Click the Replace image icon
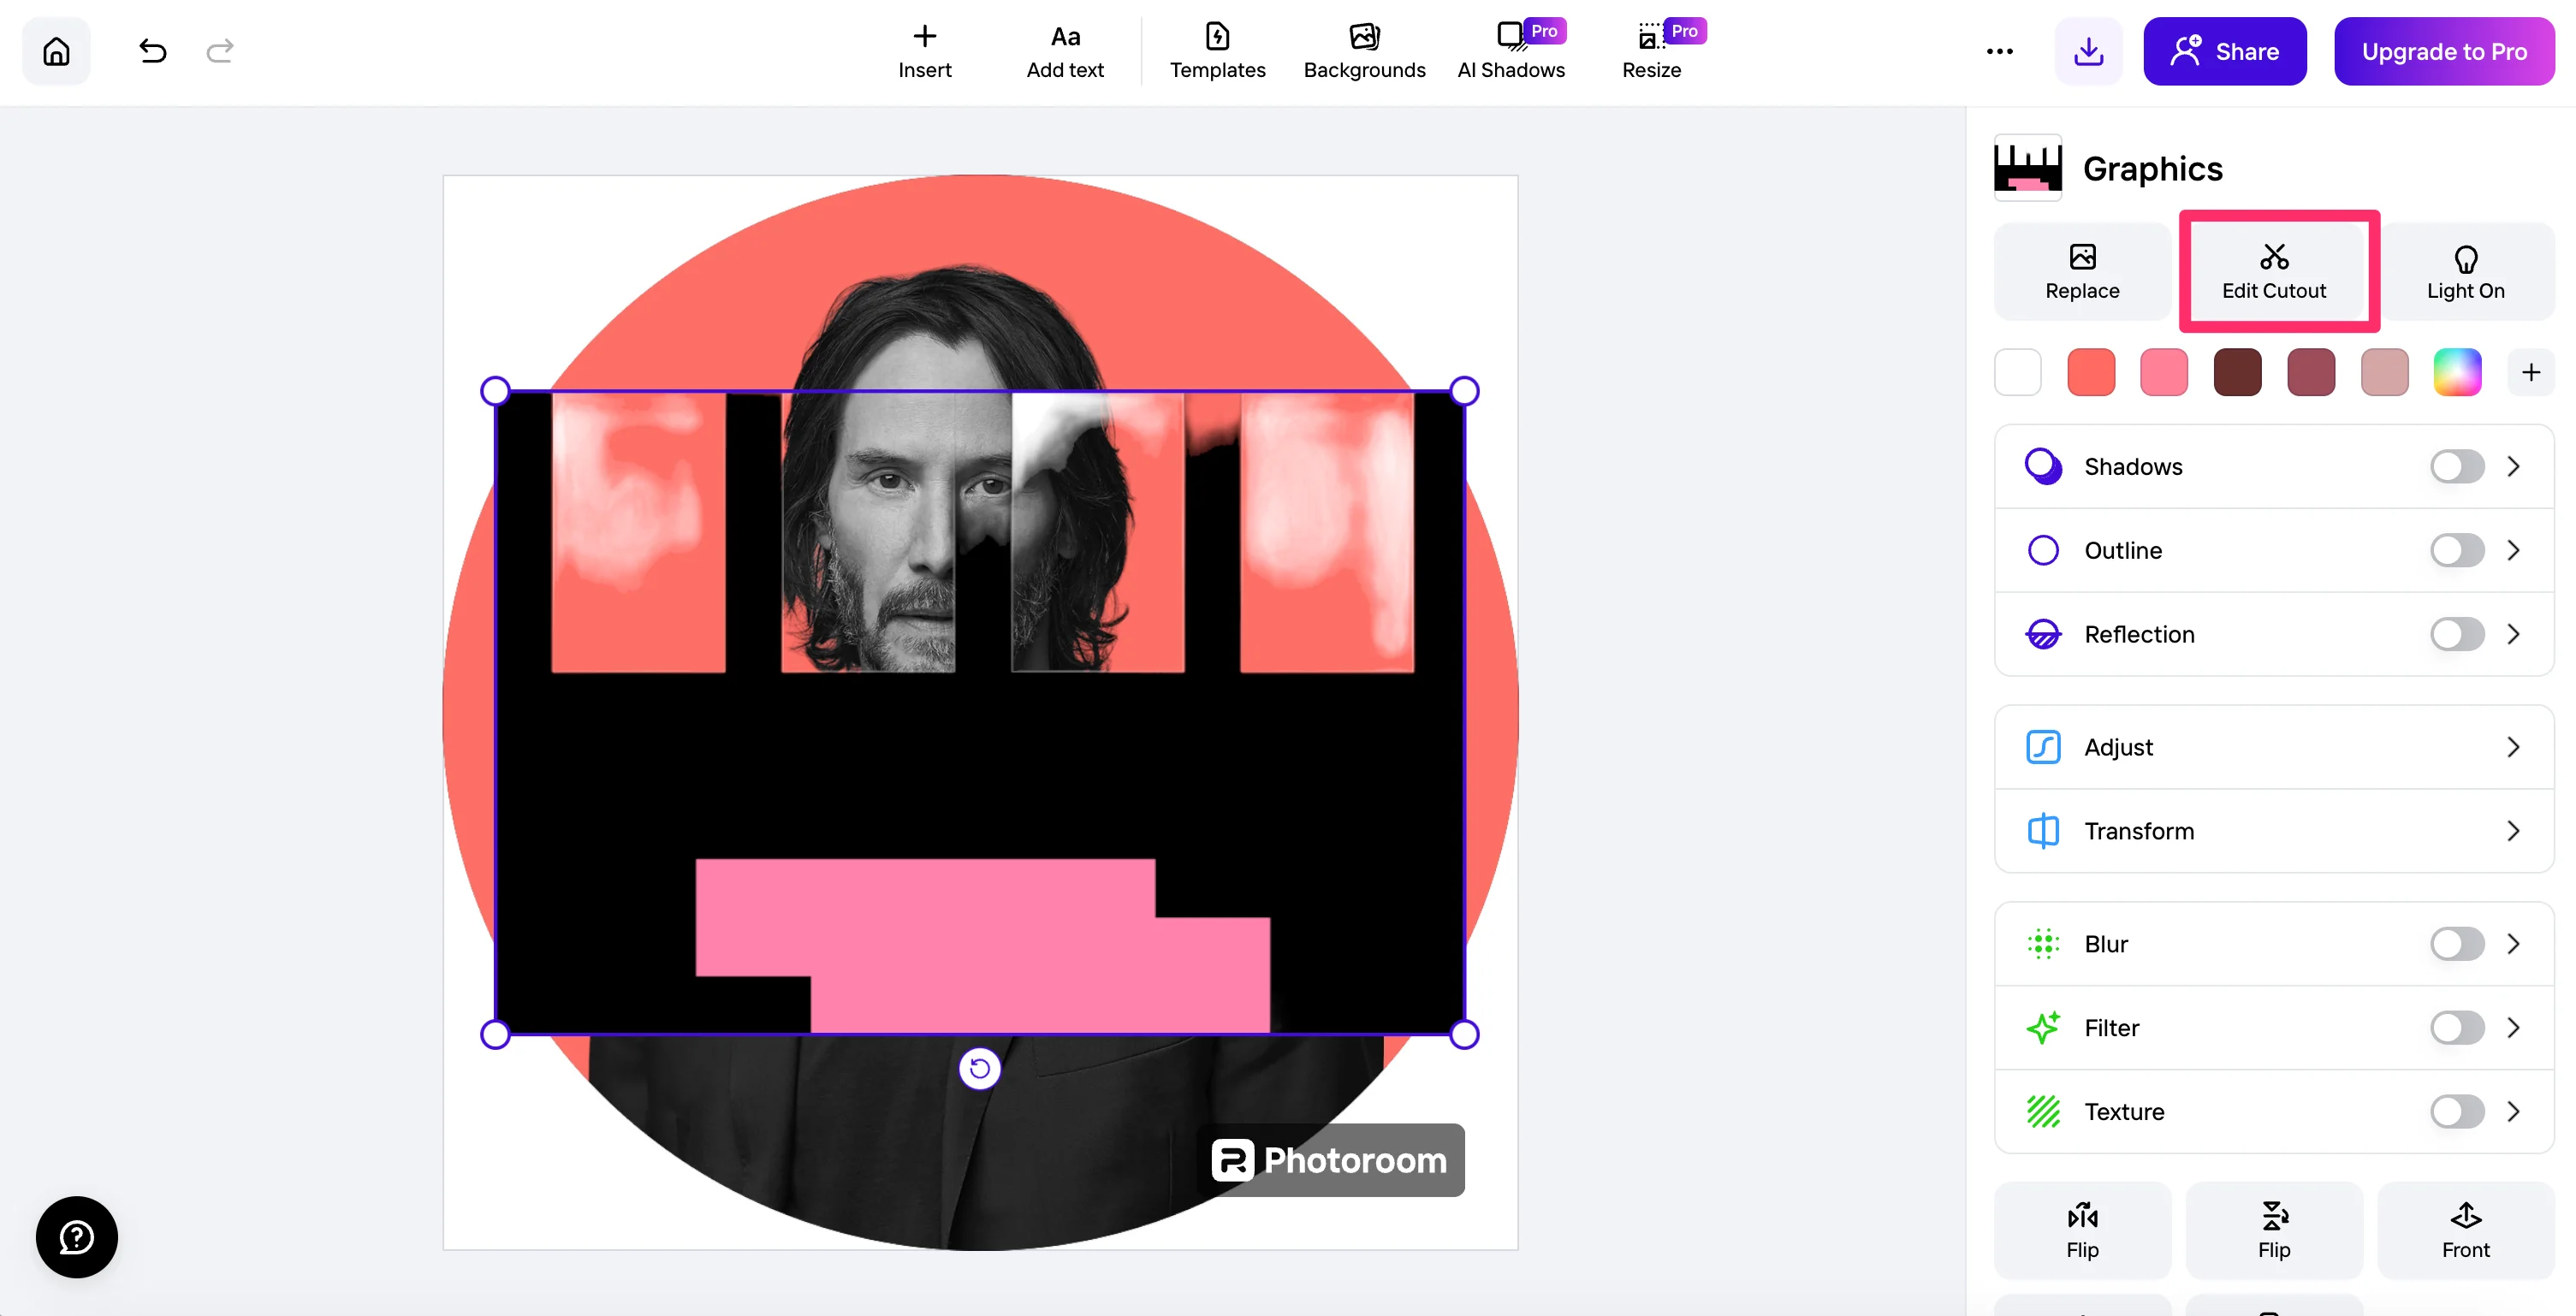Screen dimensions: 2576x1316 [x=2082, y=271]
